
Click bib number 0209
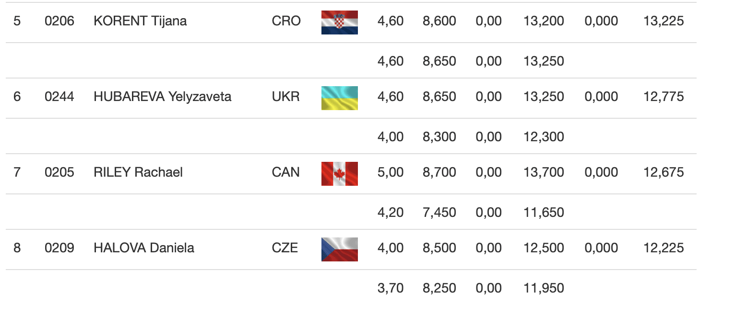59,248
